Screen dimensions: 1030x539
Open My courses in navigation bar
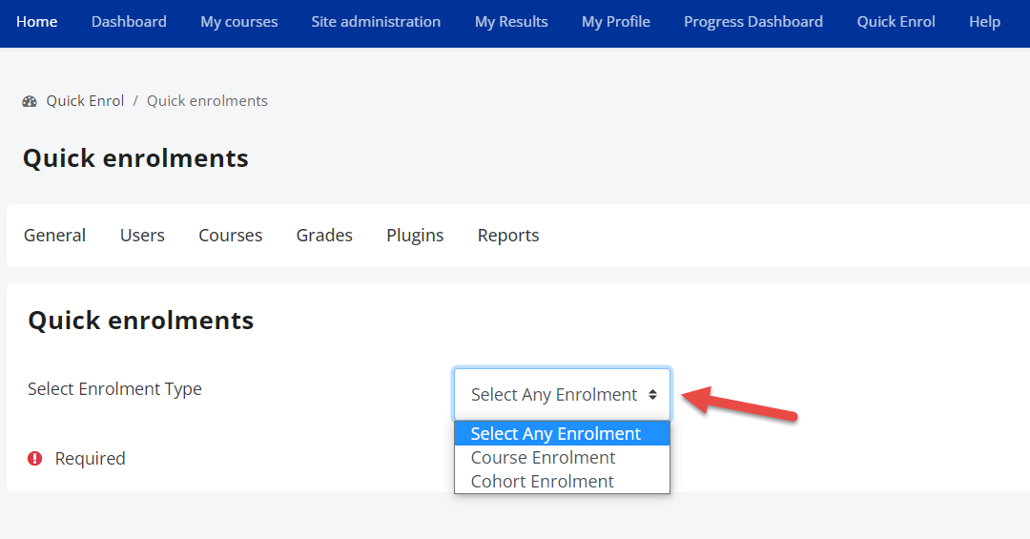[x=239, y=22]
